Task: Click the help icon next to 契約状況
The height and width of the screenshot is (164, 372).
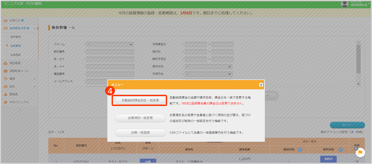Action: pyautogui.click(x=340, y=150)
